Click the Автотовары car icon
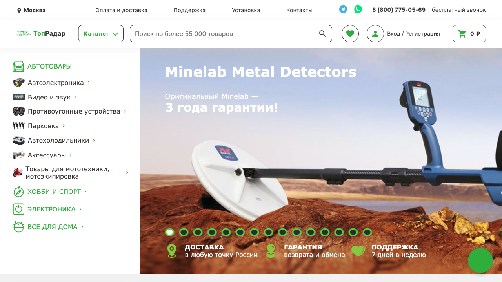 point(18,67)
